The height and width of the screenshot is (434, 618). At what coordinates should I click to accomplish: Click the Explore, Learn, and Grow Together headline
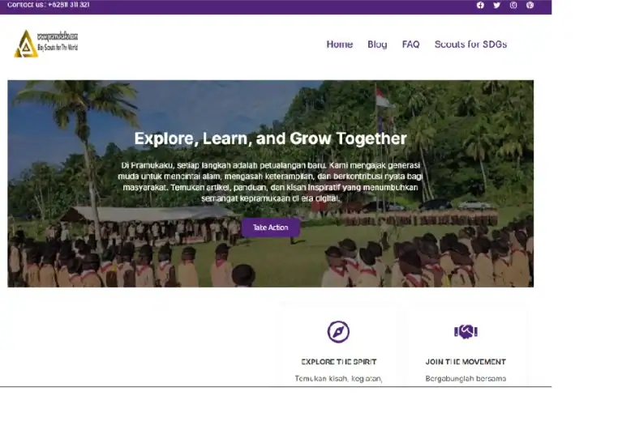[270, 138]
